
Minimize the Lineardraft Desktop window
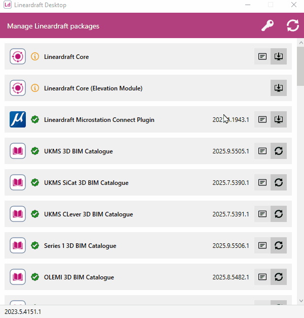[248, 5]
